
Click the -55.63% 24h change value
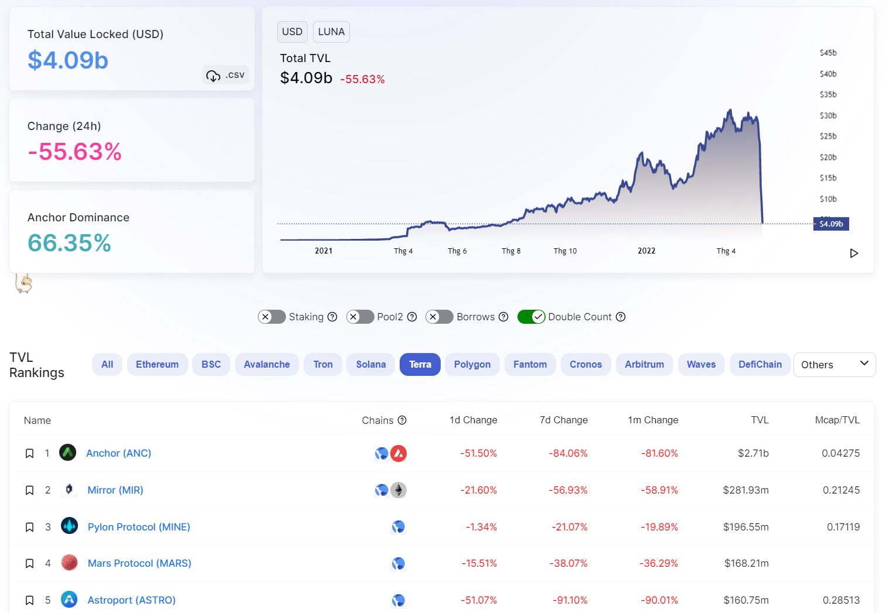74,152
